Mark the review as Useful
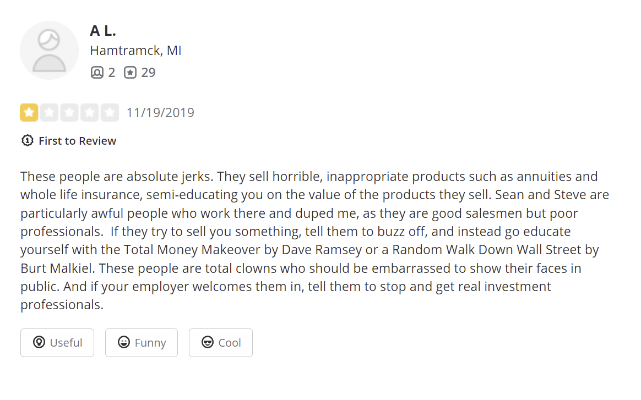641x400 pixels. coord(57,343)
